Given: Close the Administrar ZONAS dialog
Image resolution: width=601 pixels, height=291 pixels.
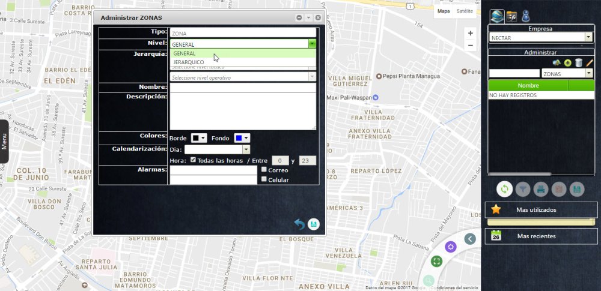Looking at the screenshot, I should point(318,17).
